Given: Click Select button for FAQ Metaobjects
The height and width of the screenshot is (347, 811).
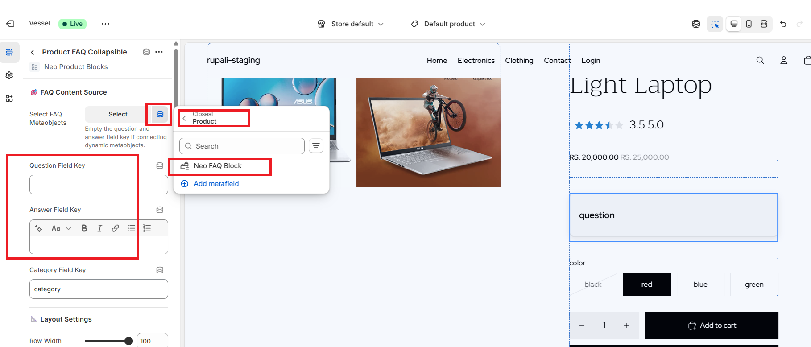Looking at the screenshot, I should (x=118, y=114).
